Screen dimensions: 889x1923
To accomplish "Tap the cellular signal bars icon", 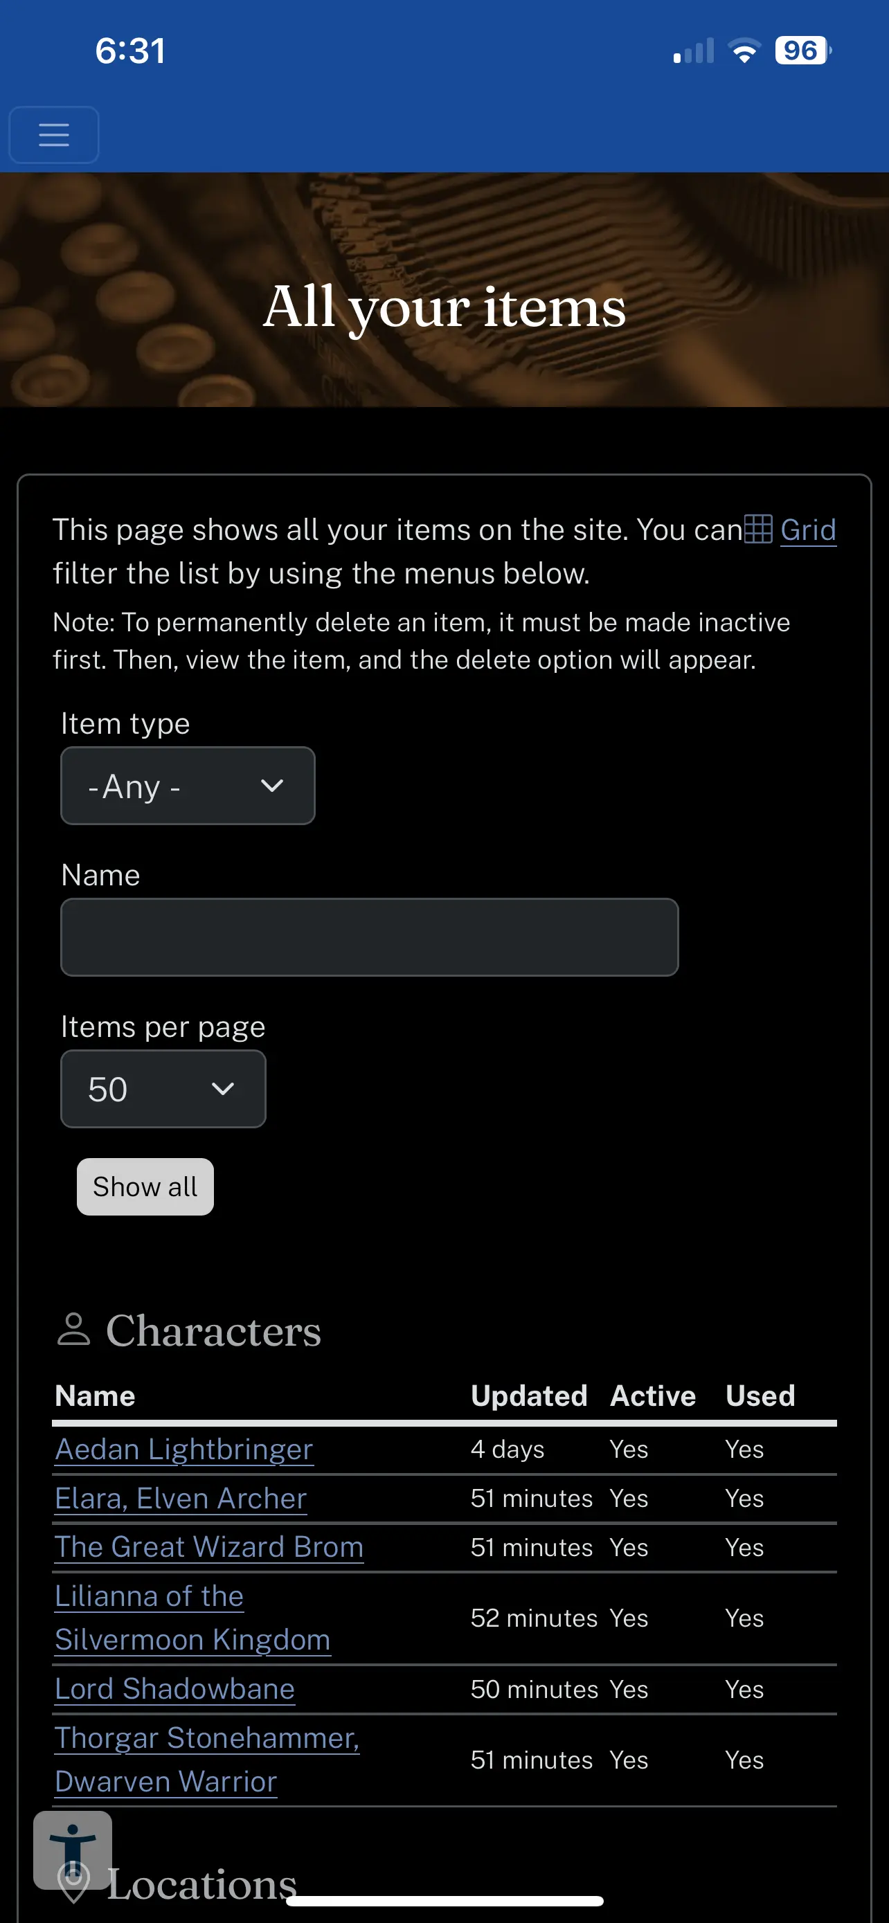I will (x=694, y=51).
